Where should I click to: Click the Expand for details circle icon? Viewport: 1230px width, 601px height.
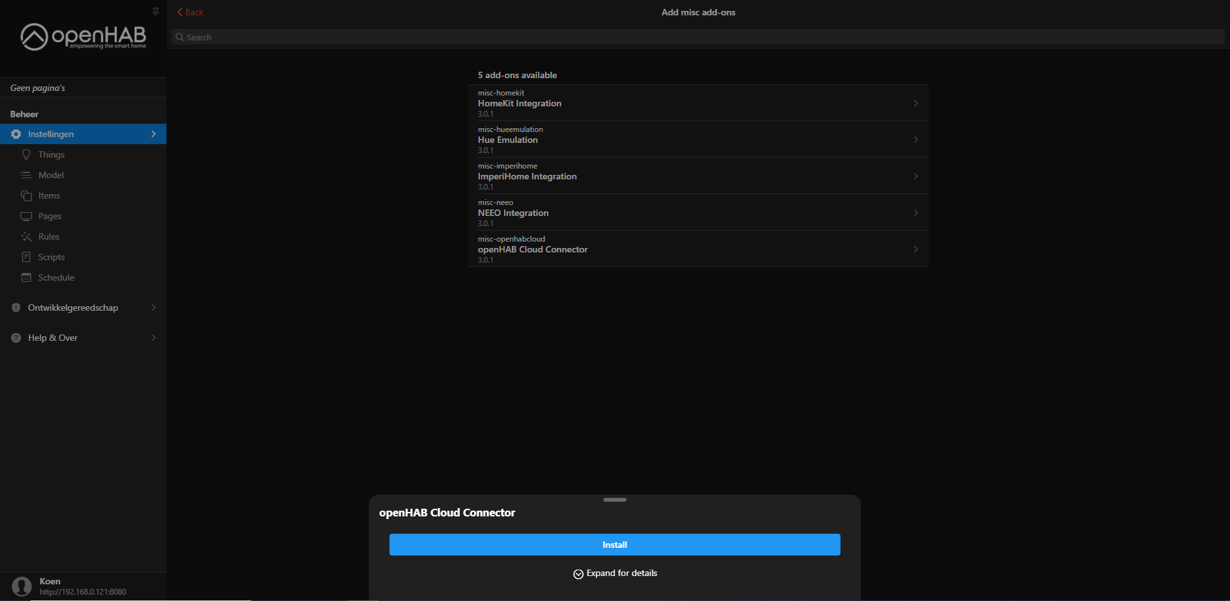[578, 574]
